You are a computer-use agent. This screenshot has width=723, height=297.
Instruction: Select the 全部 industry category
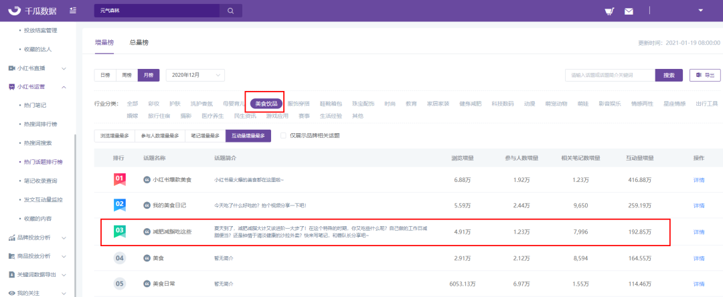click(133, 104)
